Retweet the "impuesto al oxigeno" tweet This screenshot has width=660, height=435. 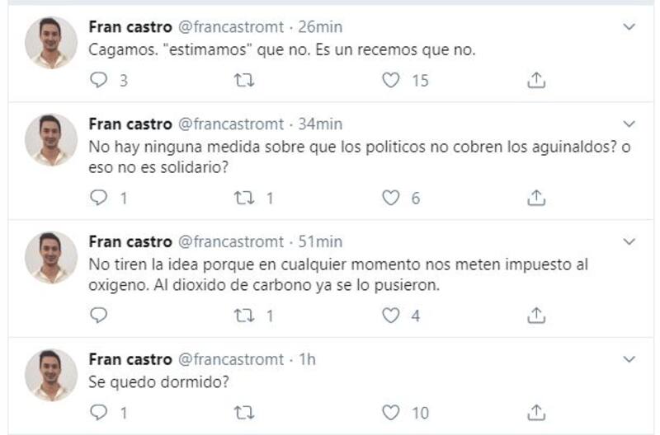point(245,316)
